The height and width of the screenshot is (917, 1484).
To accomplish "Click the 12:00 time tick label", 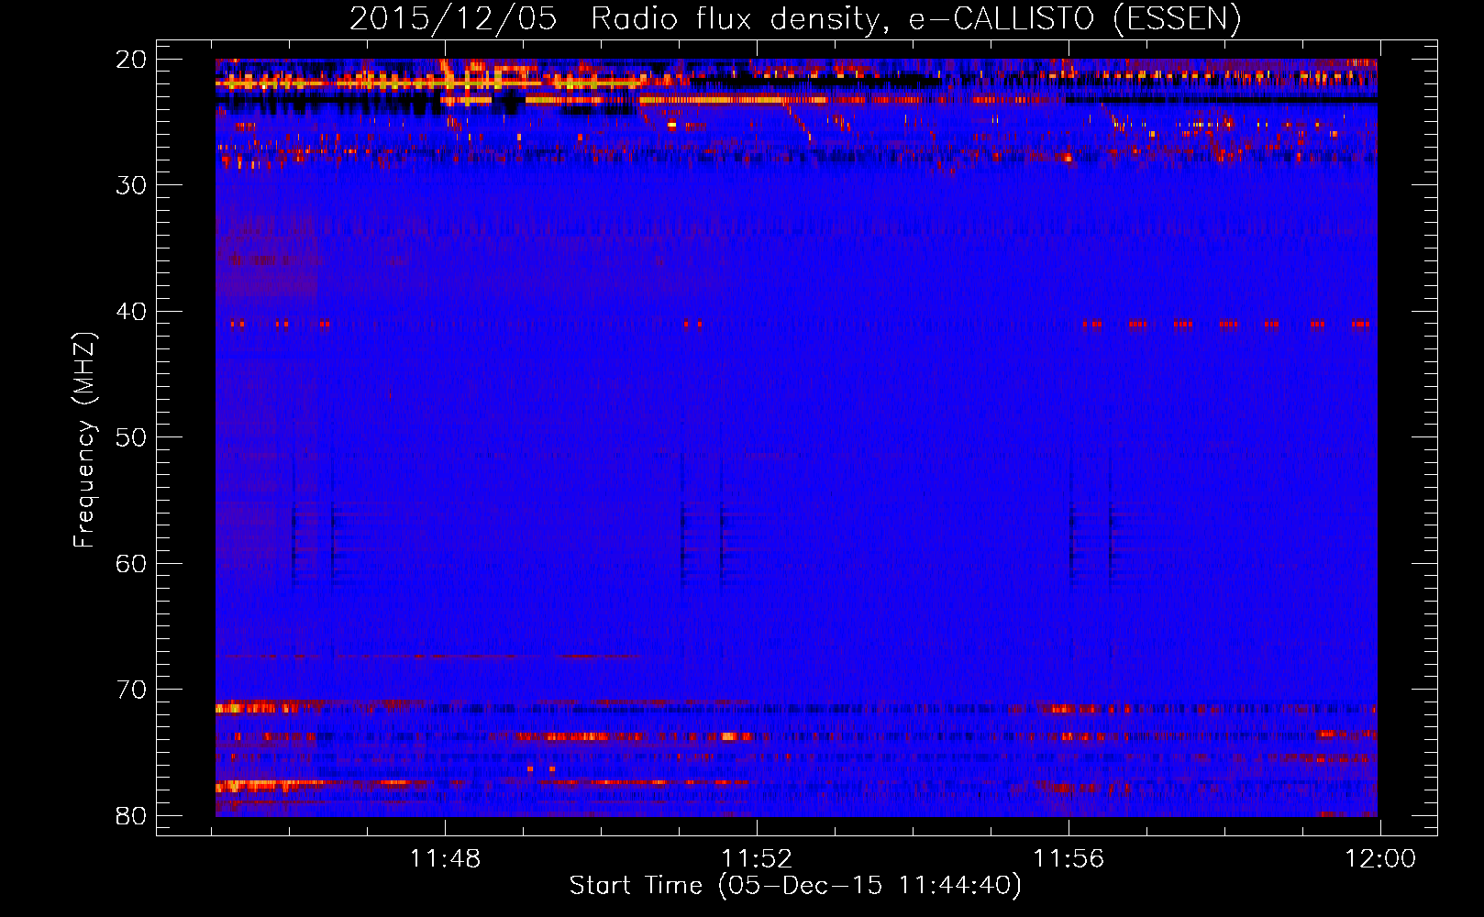I will pos(1380,859).
